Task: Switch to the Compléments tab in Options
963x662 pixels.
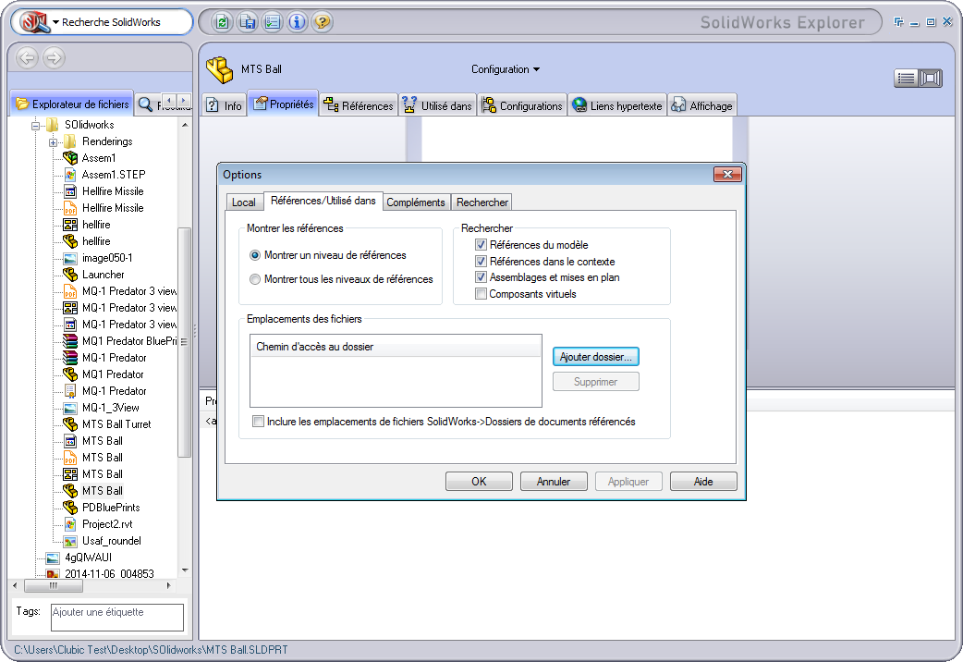Action: click(415, 202)
